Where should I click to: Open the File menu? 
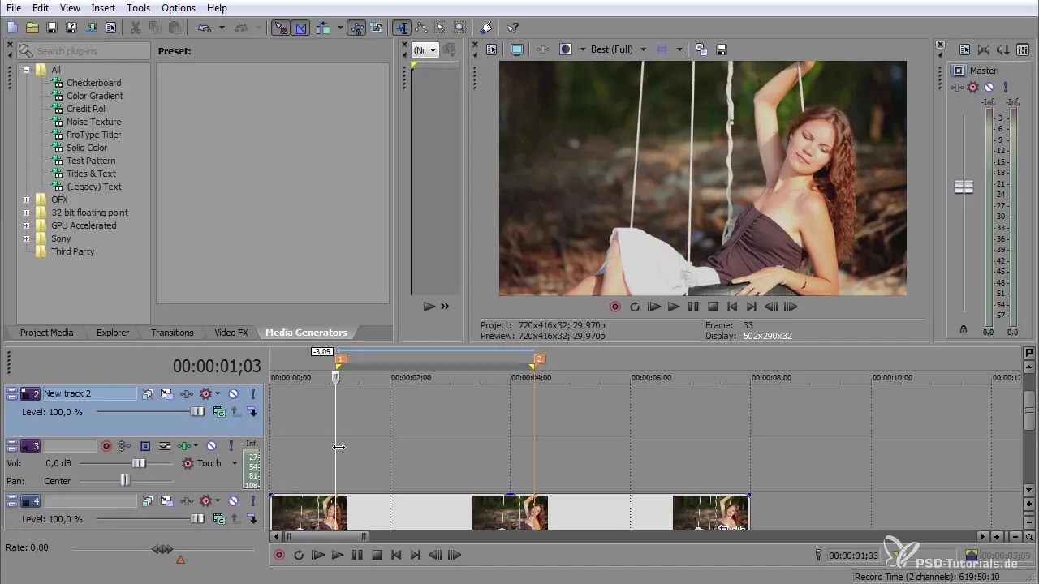14,8
